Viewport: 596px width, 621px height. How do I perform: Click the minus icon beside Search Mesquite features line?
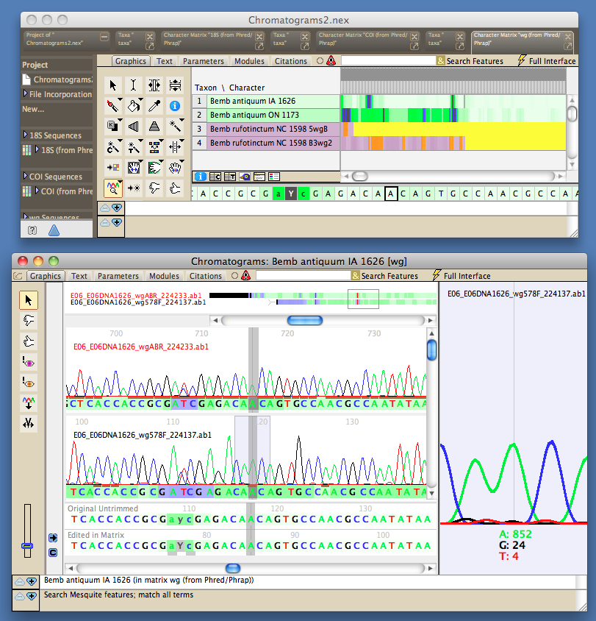(x=19, y=596)
